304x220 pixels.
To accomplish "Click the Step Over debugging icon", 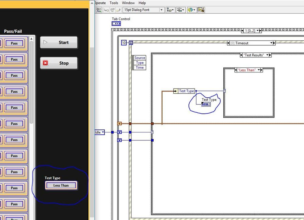I will point(113,10).
